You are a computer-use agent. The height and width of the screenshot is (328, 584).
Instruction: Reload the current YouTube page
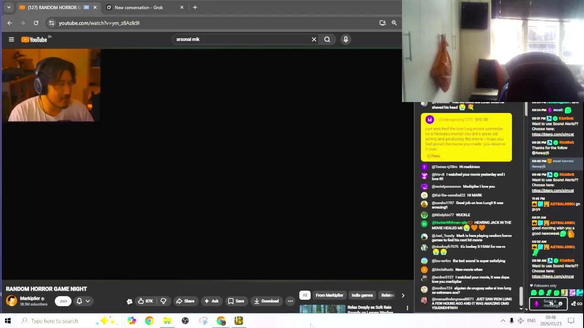(x=36, y=23)
